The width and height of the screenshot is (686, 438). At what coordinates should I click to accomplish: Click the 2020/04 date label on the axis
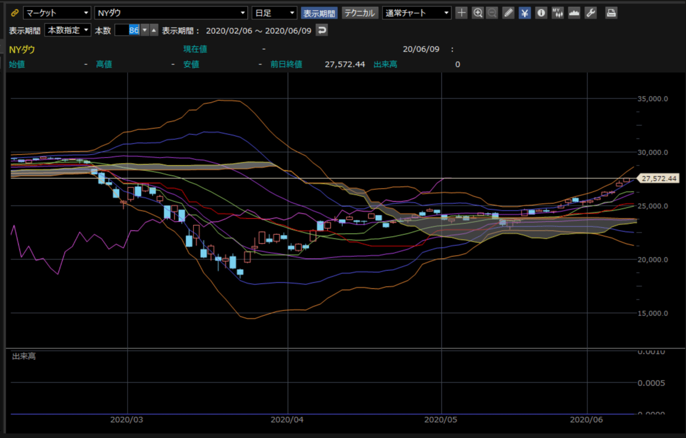coord(288,420)
